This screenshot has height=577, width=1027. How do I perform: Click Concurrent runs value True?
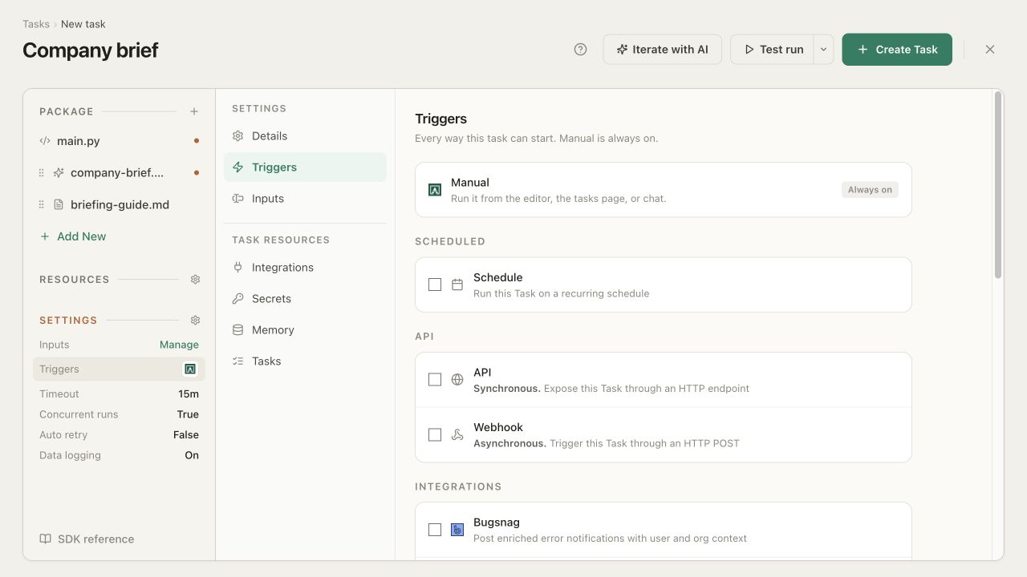[188, 414]
